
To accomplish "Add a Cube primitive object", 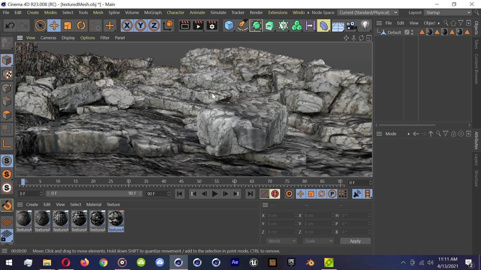I will [x=229, y=25].
